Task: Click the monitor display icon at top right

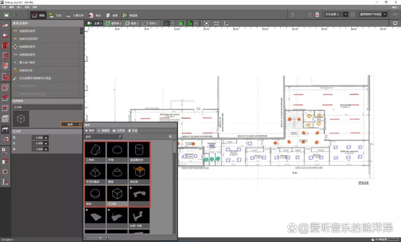Action: [395, 23]
